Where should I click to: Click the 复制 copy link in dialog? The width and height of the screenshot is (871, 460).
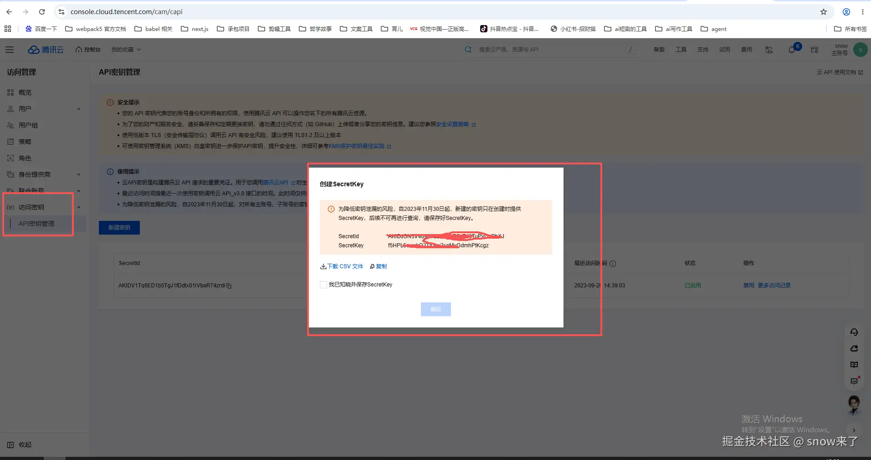tap(379, 266)
